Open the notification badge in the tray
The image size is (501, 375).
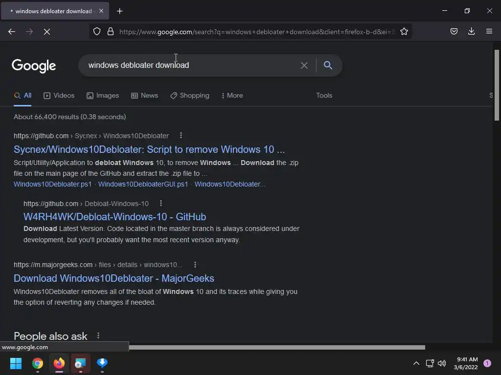(x=487, y=363)
